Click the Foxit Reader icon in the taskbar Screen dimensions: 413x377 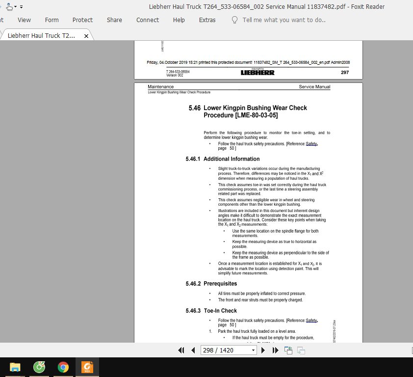[87, 367]
